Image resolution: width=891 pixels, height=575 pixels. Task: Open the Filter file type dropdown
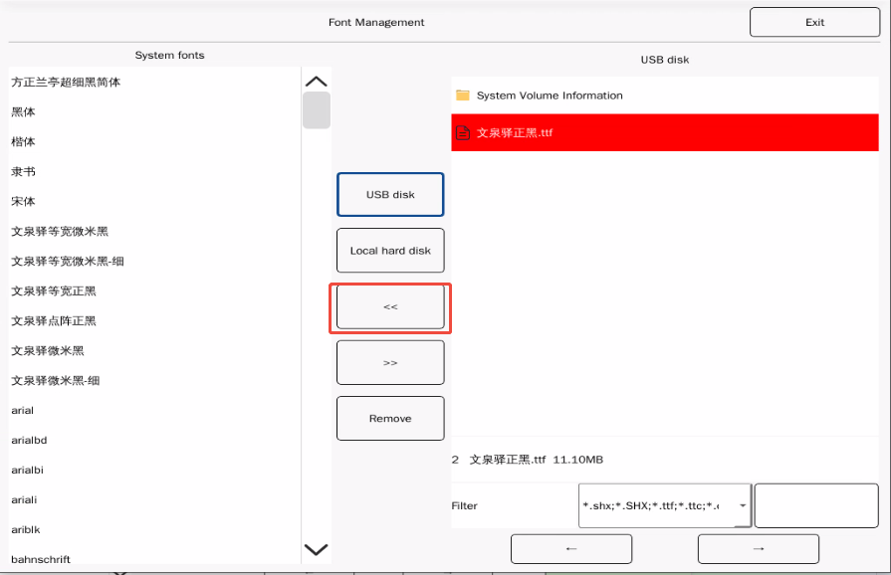pyautogui.click(x=742, y=505)
